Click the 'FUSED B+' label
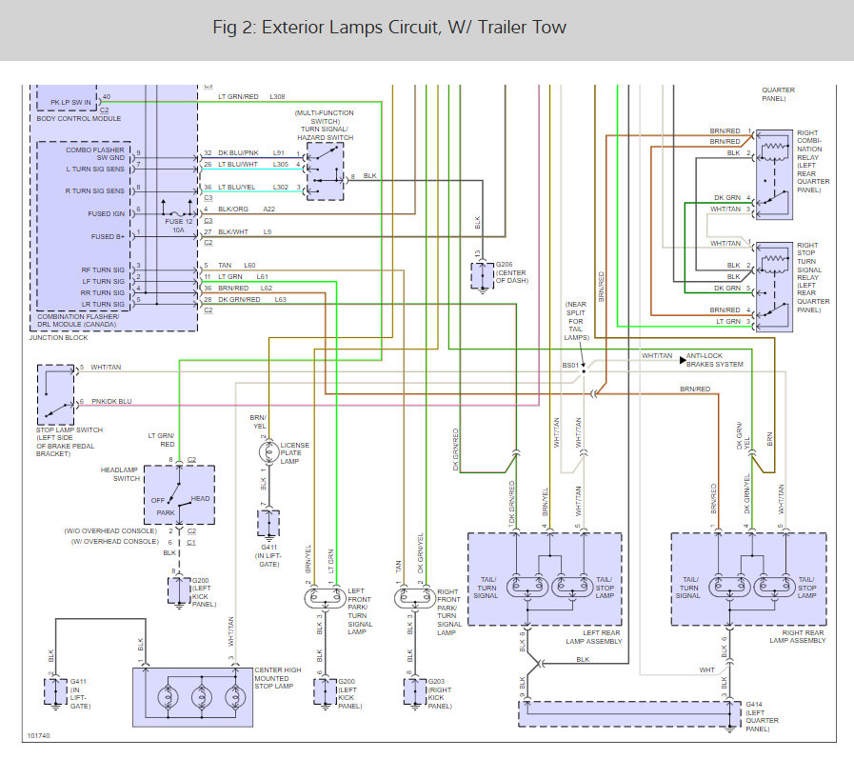The image size is (854, 759). 108,236
